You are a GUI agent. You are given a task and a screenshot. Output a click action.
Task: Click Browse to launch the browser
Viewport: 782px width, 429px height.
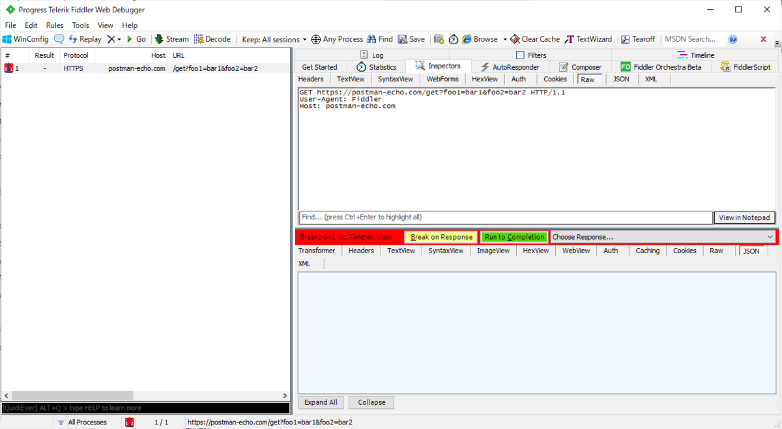pos(480,39)
